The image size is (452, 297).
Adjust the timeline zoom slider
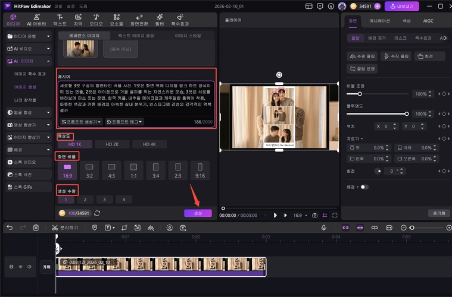point(426,228)
